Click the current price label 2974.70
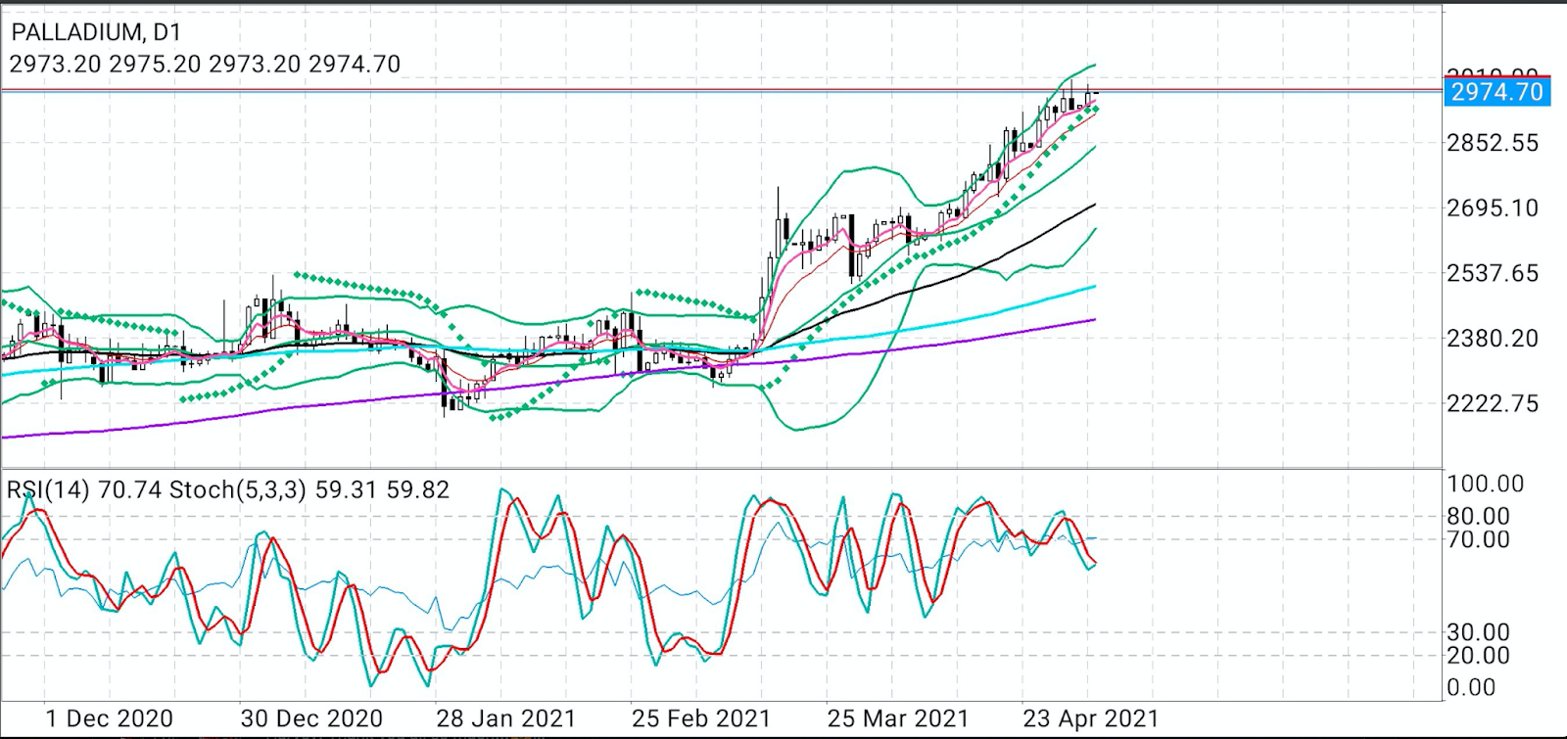This screenshot has height=739, width=1567. [x=1496, y=92]
